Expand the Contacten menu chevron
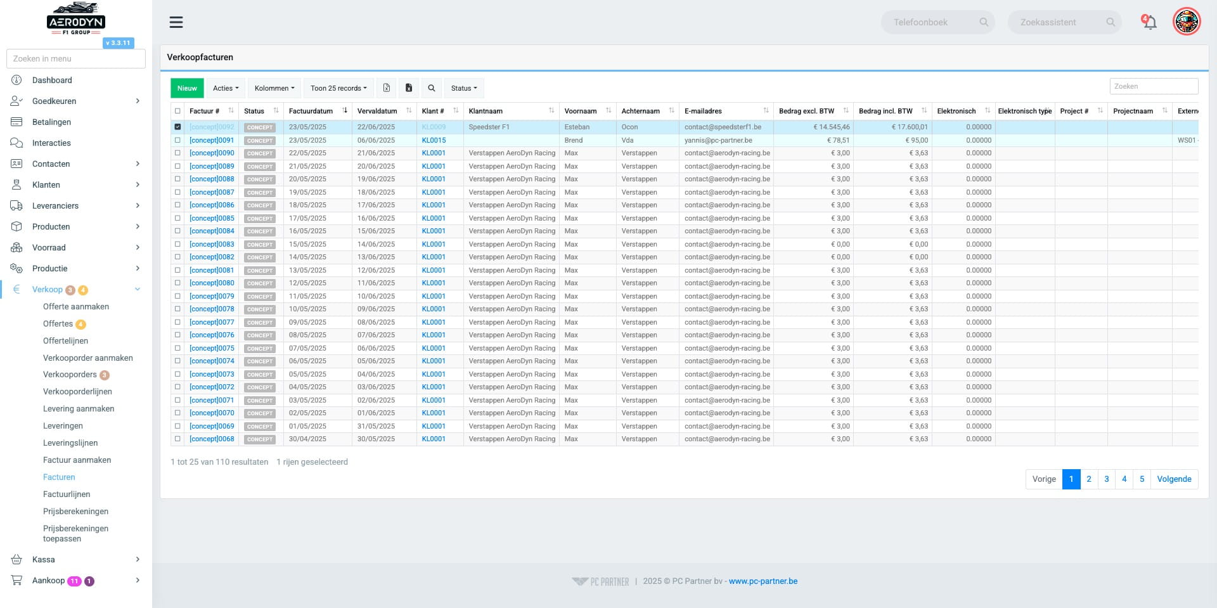This screenshot has width=1217, height=608. click(138, 164)
